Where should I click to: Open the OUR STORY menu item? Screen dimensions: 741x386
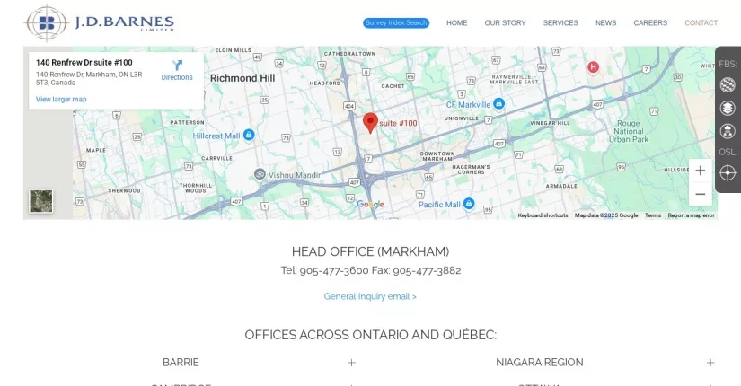[x=505, y=22]
